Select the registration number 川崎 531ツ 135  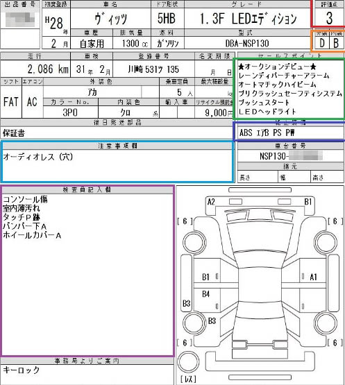pyautogui.click(x=153, y=69)
